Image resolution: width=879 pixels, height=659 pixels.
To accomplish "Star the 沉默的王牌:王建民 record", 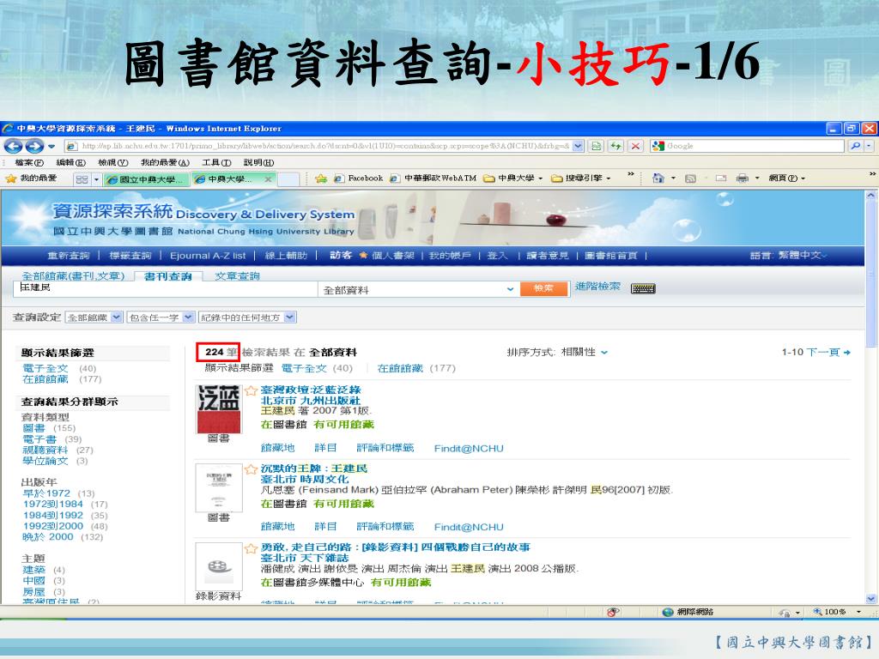I will [252, 469].
